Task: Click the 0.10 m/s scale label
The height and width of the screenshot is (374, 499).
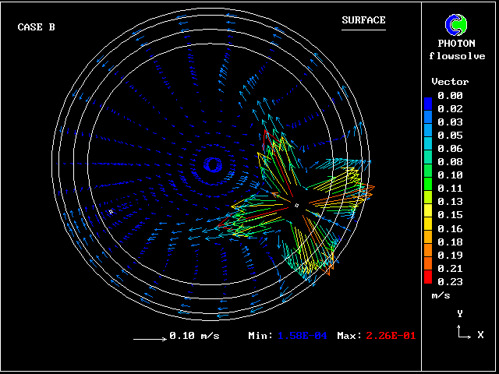Action: (x=194, y=336)
